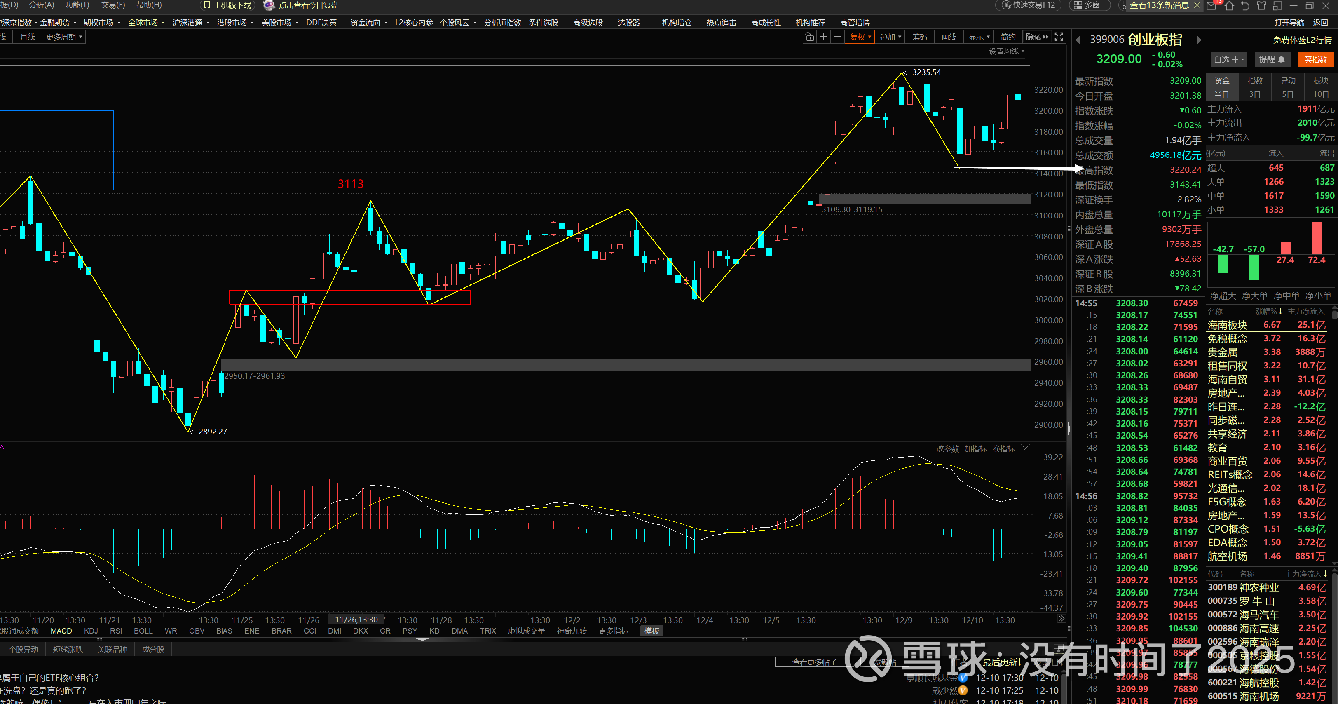
Task: Click the home icon in title bar
Action: pyautogui.click(x=1229, y=6)
